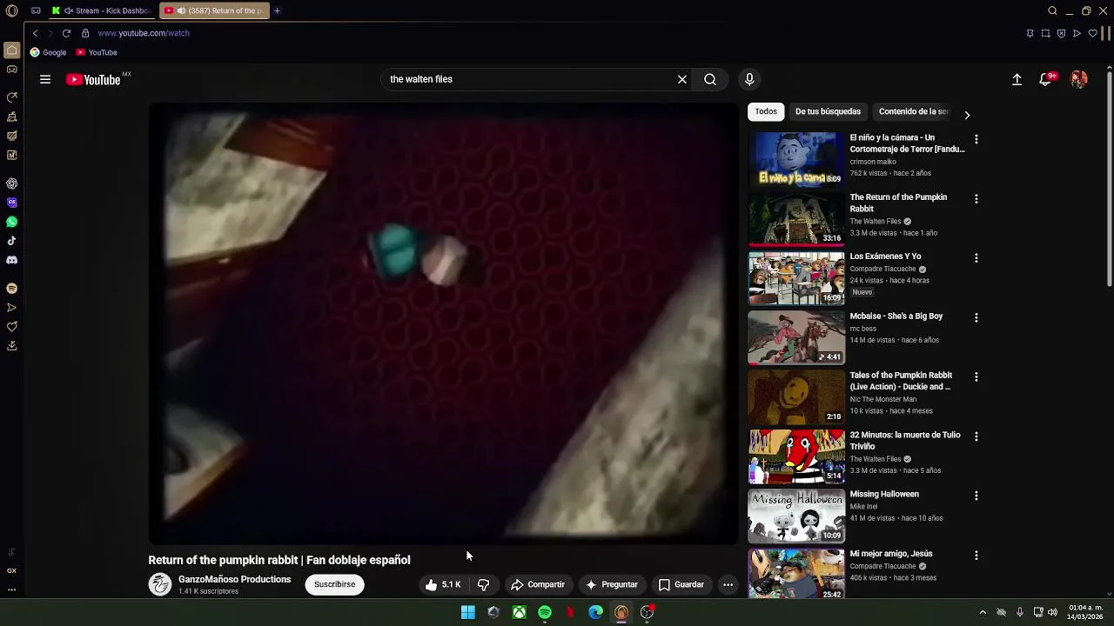Open options for The Return of the Pumpkin Rabbit
The height and width of the screenshot is (626, 1114).
tap(976, 198)
